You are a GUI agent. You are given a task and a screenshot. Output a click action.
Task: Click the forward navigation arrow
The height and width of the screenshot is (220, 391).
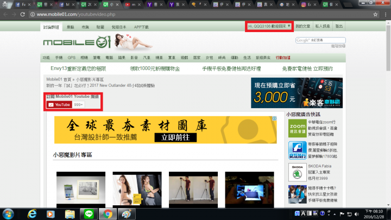click(14, 15)
